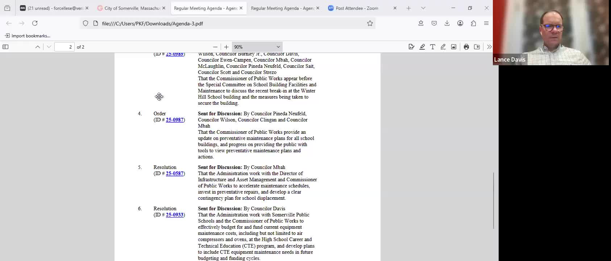Open the 90% zoom level dropdown
The width and height of the screenshot is (611, 261).
(257, 47)
